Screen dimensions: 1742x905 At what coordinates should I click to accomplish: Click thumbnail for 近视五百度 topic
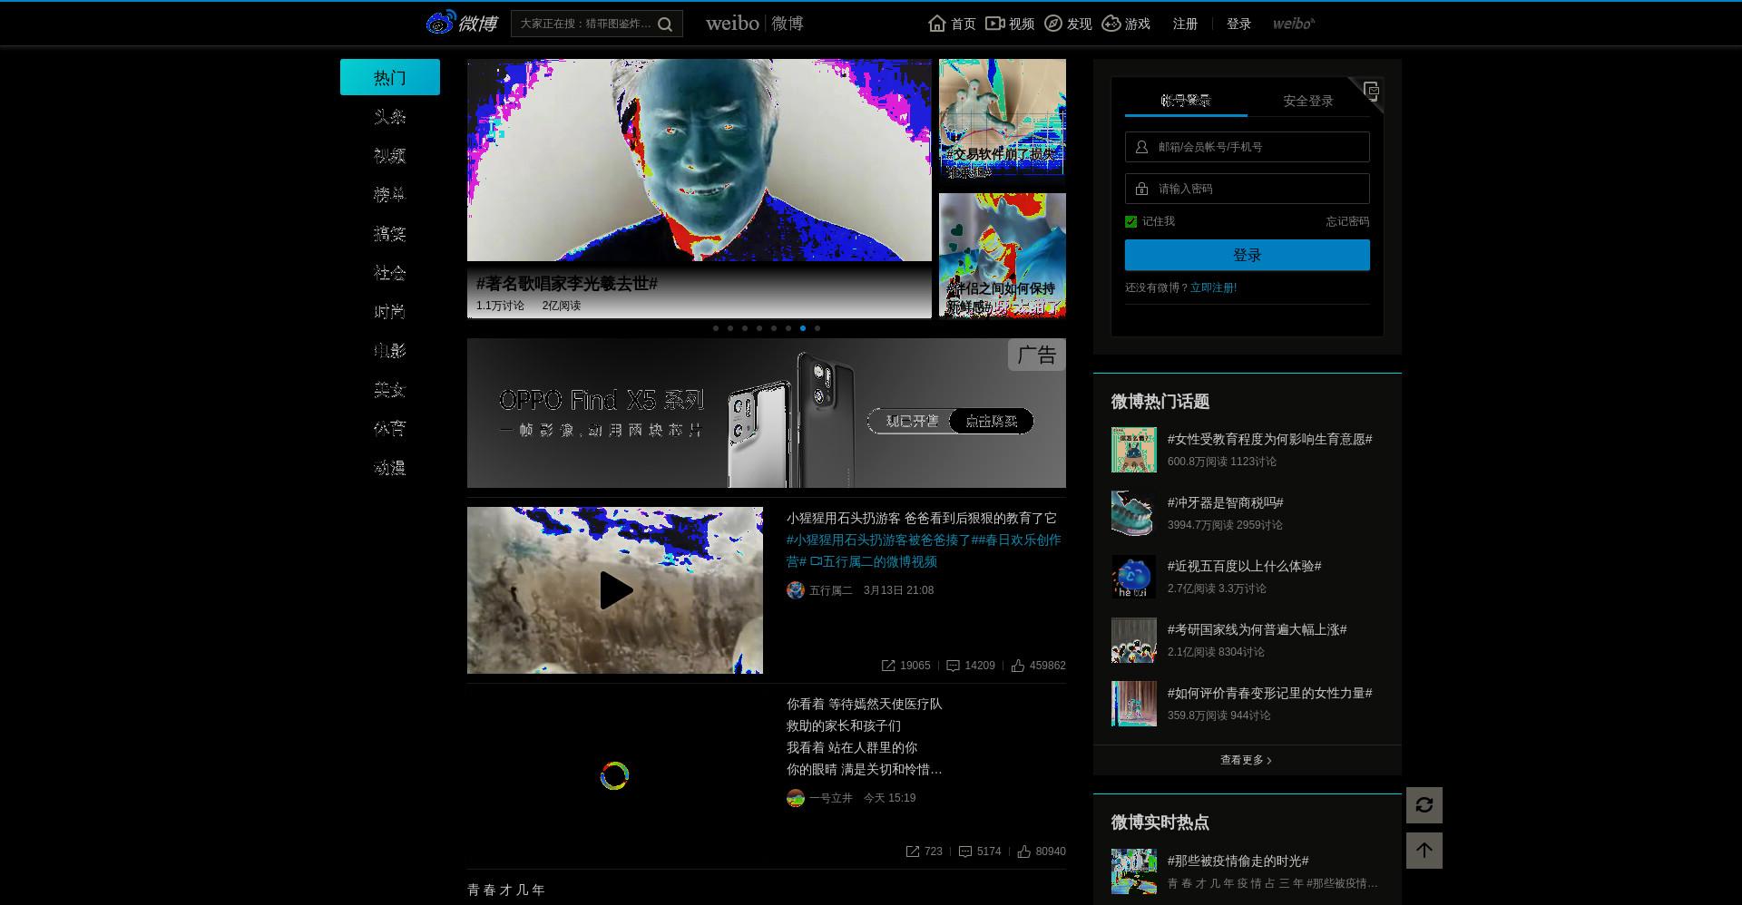1134,577
